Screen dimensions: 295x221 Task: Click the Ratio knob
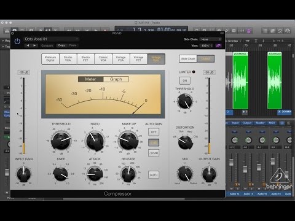(x=95, y=141)
